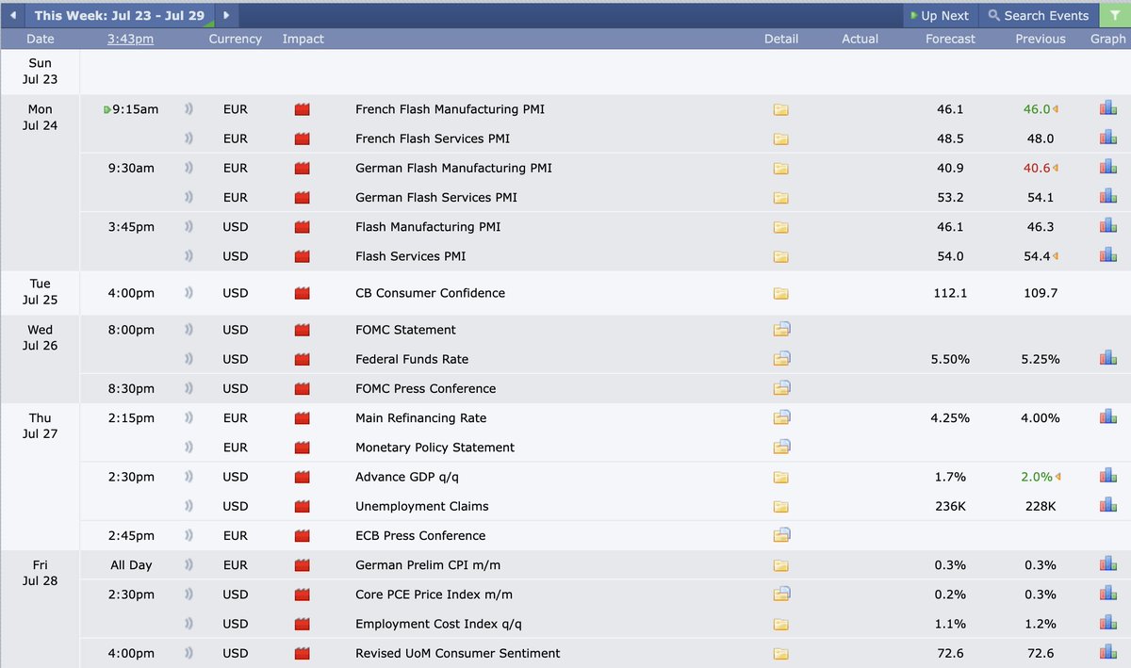Viewport: 1131px width, 668px height.
Task: Show graph for Main Refinancing Rate
Action: click(1107, 417)
